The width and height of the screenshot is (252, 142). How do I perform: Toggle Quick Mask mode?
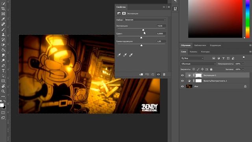point(3,112)
